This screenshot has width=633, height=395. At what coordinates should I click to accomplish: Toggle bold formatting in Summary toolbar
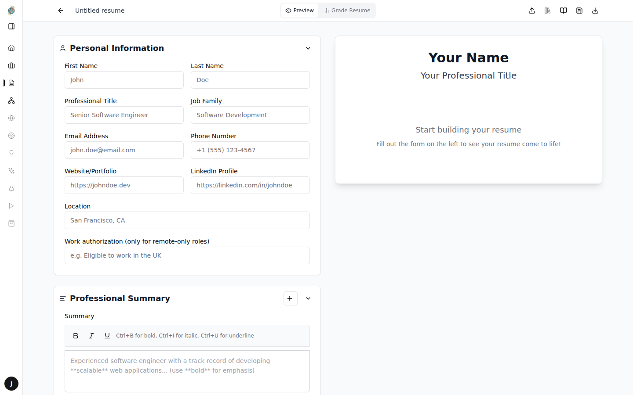tap(76, 336)
